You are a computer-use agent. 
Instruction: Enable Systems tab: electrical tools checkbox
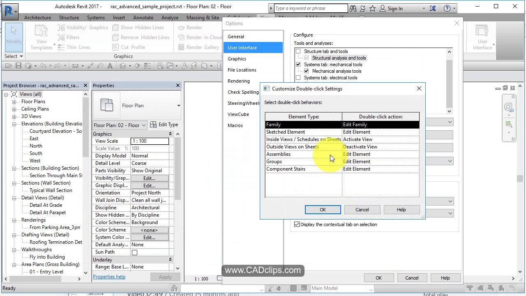[298, 78]
